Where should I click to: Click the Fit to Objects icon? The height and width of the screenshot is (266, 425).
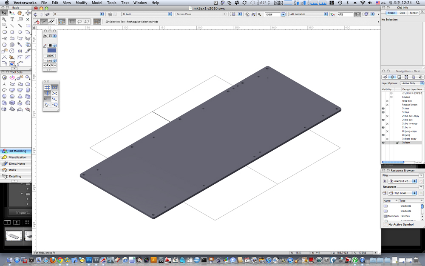point(253,14)
